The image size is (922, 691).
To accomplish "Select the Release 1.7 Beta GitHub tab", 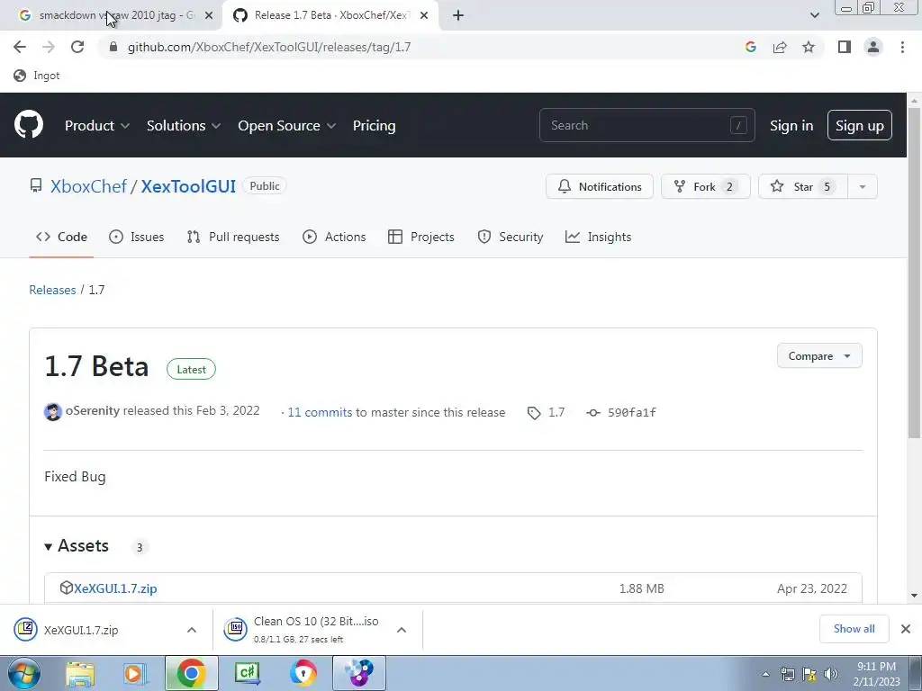I will coord(330,15).
